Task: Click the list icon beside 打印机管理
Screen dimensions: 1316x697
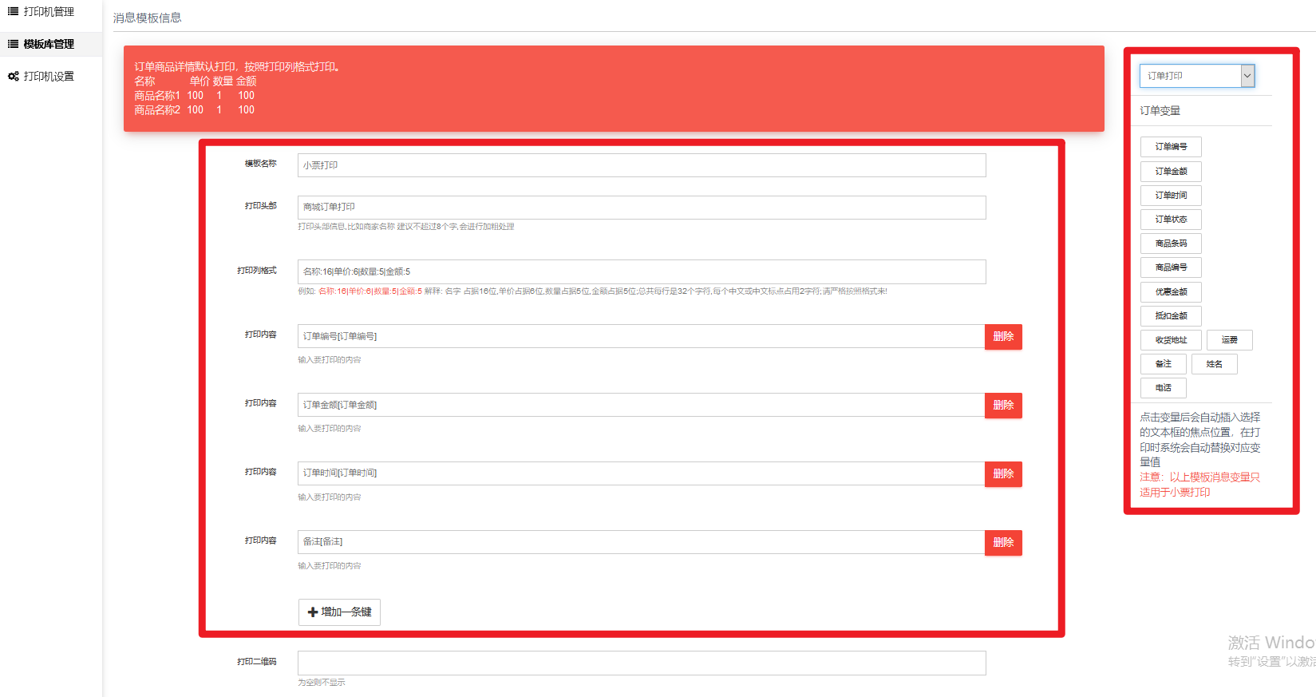Action: [13, 12]
